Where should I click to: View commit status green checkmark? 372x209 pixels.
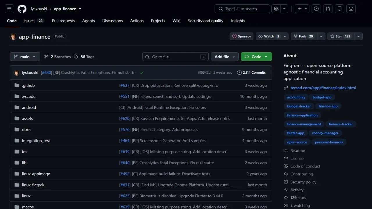[x=142, y=73]
